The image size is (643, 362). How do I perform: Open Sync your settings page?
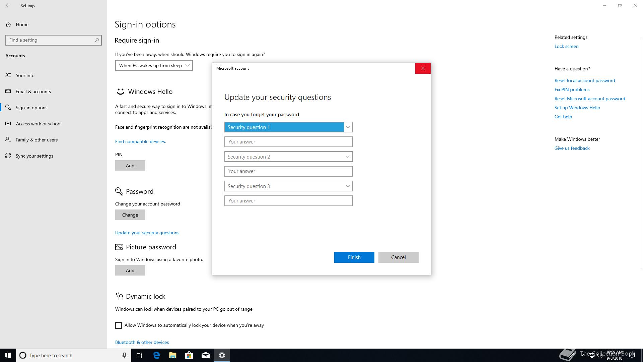click(x=34, y=156)
